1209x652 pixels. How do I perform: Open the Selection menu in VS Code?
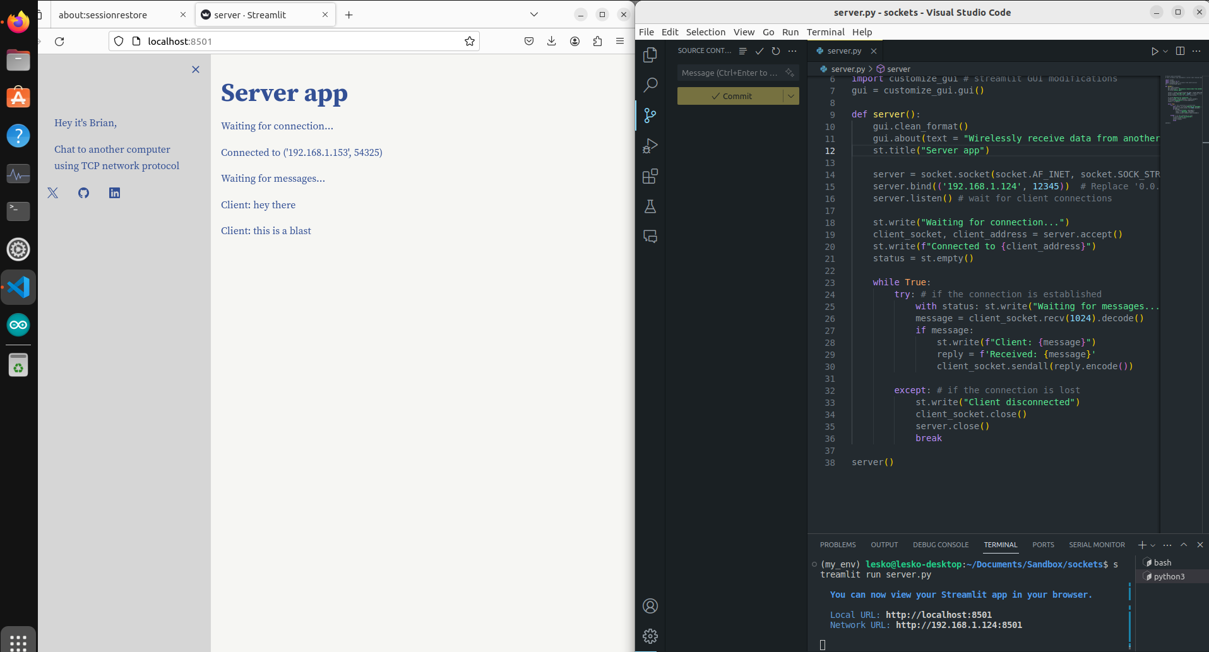coord(706,32)
